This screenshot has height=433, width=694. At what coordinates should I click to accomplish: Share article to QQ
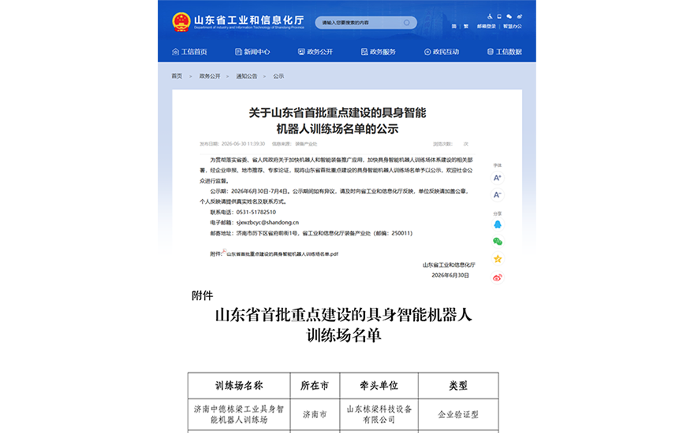(x=498, y=224)
